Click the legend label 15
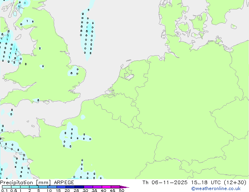Screen dimensions: 249x192 point(58,190)
